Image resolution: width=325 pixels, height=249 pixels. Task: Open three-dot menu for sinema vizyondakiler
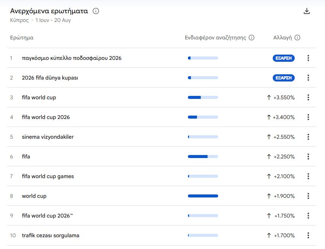coord(308,137)
